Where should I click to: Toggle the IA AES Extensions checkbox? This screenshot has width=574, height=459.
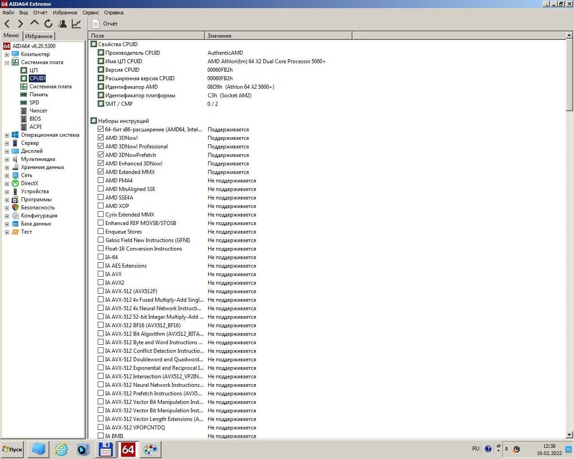(x=100, y=265)
